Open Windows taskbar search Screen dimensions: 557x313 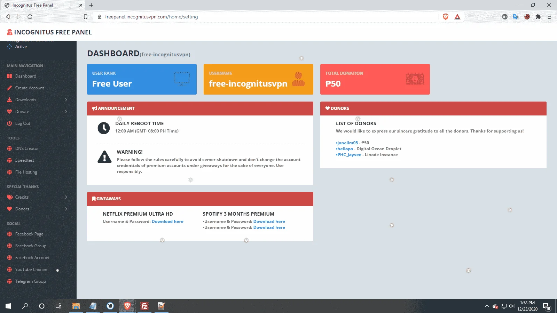pyautogui.click(x=25, y=306)
